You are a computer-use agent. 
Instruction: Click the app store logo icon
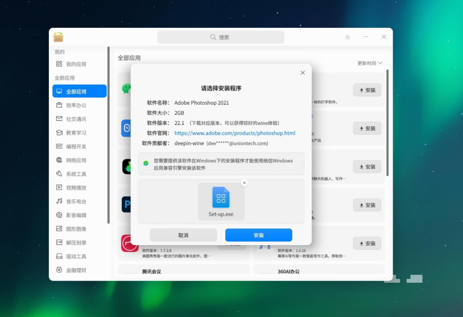pos(58,37)
